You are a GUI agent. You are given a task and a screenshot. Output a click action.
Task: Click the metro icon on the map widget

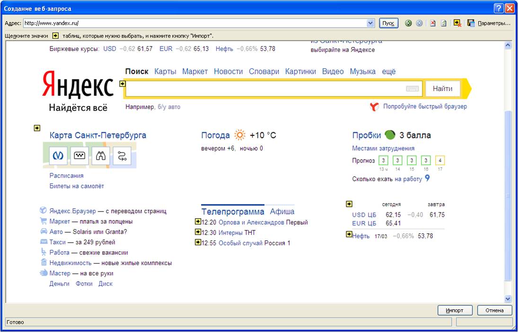59,156
